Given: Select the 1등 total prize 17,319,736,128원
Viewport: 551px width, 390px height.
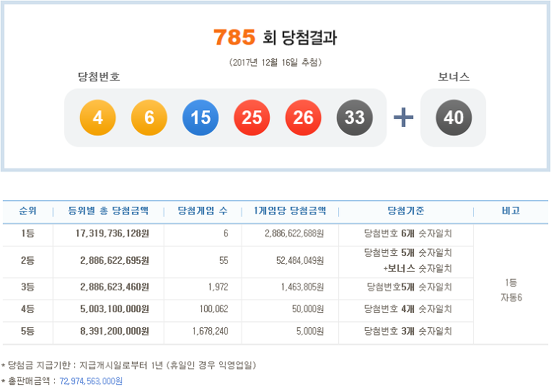Looking at the screenshot, I should (102, 234).
